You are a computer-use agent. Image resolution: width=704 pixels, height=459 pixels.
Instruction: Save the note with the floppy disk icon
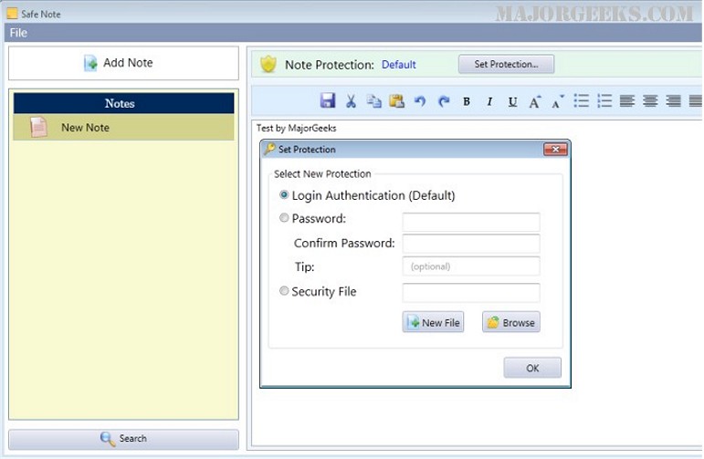[328, 100]
